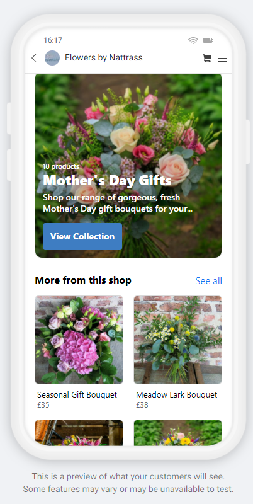
Task: Open the Seasonal Gift Bouquet image
Action: (79, 340)
